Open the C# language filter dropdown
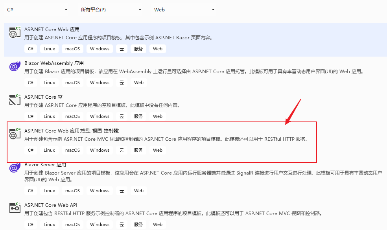 coord(37,9)
